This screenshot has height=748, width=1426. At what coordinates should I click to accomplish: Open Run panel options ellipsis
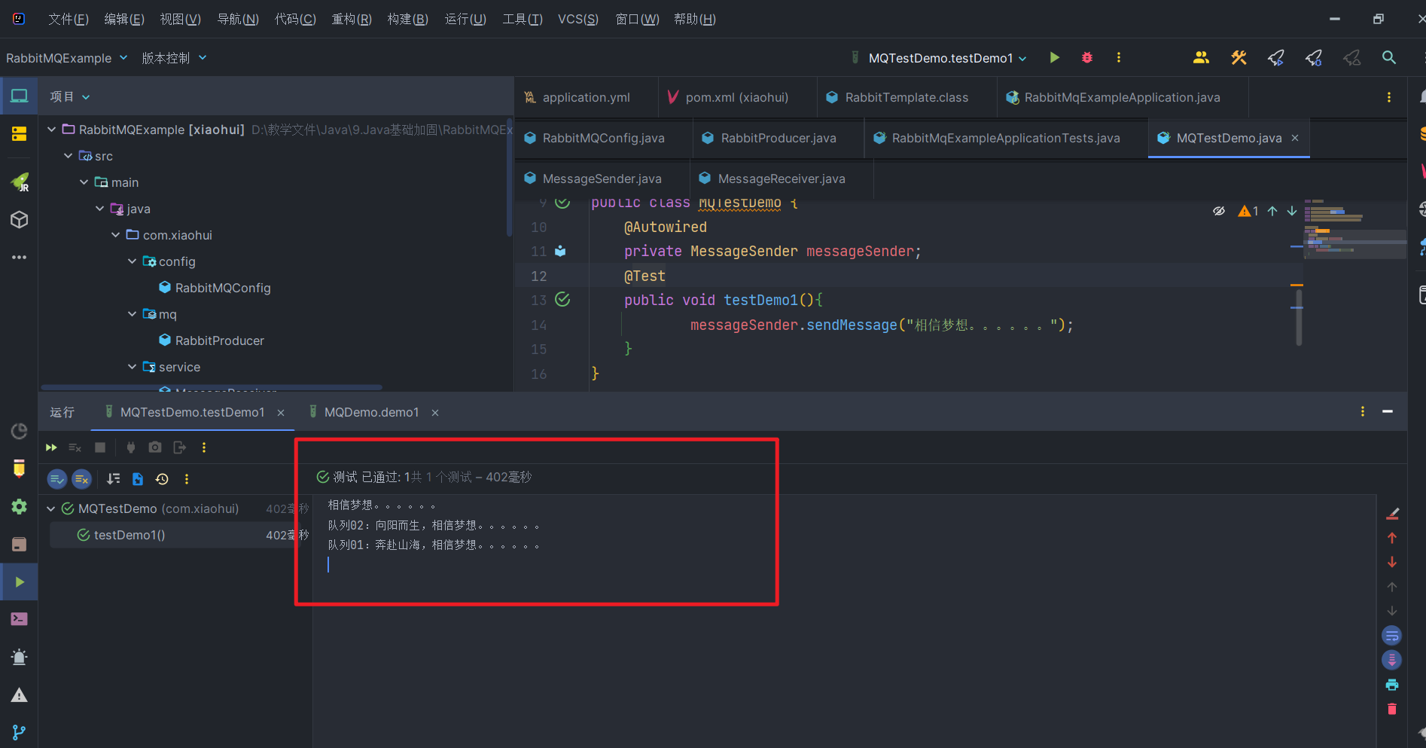[x=1363, y=411]
